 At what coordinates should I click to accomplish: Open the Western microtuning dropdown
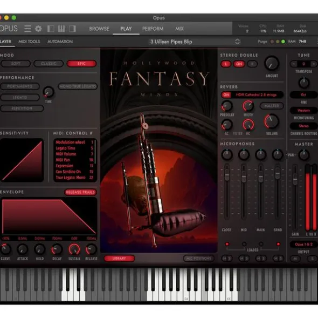[x=303, y=111]
